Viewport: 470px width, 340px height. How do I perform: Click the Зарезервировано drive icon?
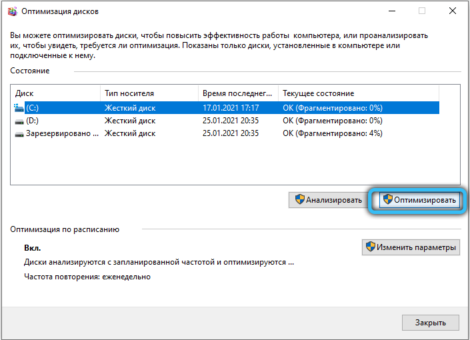click(19, 134)
